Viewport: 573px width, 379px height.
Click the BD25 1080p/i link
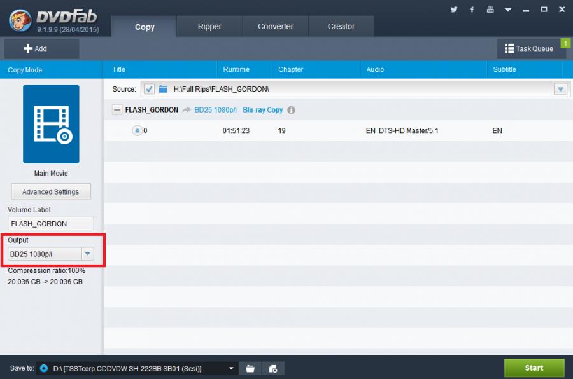coord(215,110)
